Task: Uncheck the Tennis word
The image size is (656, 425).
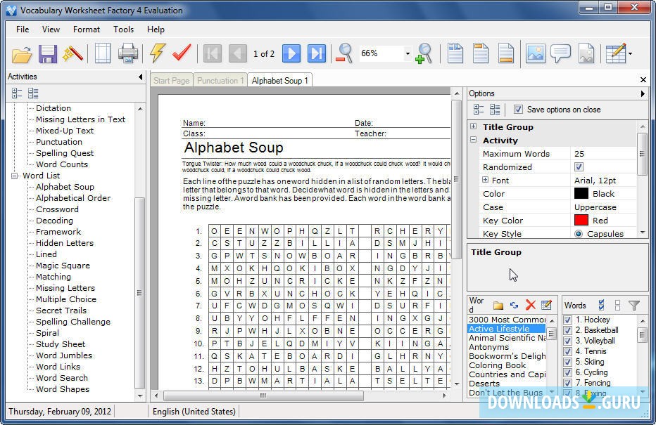Action: point(568,351)
